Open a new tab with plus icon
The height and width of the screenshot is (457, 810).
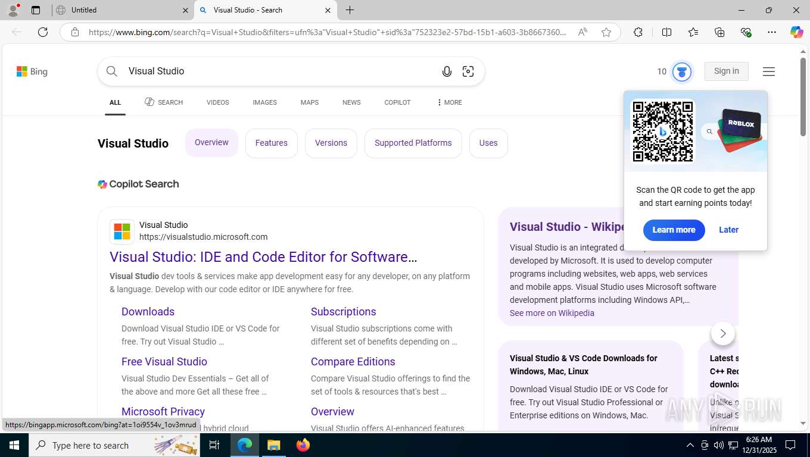point(350,10)
